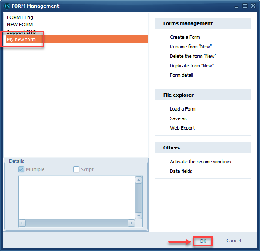Click Create a Form link

[x=185, y=37]
